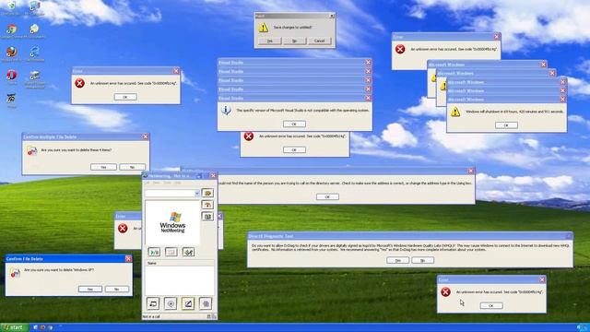The height and width of the screenshot is (332, 590).
Task: Open Find Someone in a Directory in NetMeeting
Action: pyautogui.click(x=207, y=216)
